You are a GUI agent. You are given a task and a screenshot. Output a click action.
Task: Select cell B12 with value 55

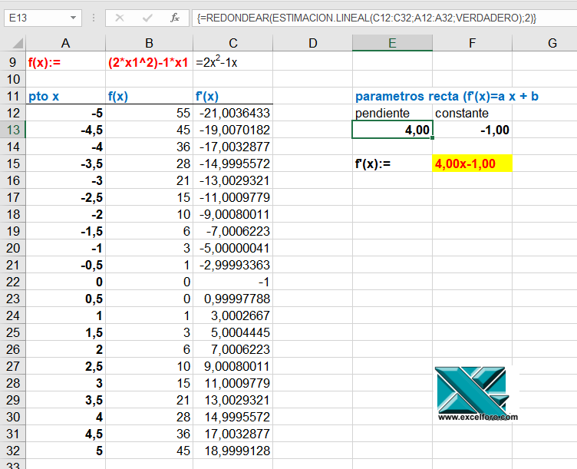(x=149, y=113)
